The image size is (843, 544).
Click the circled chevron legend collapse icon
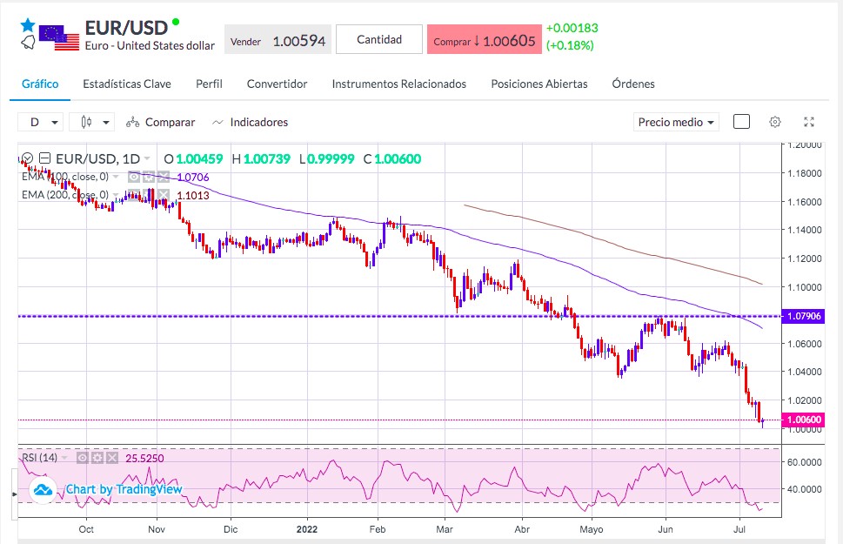coord(28,158)
